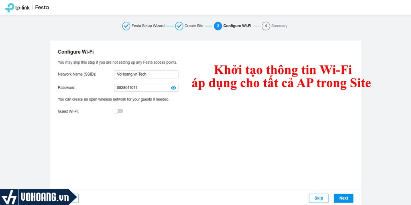Click the Configure Wi-Fi heading
Viewport: 411px width, 205px height.
click(x=76, y=52)
